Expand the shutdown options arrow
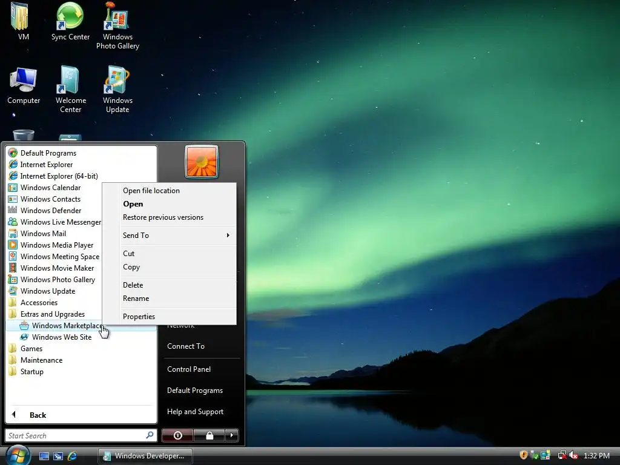This screenshot has width=620, height=465. coord(232,435)
